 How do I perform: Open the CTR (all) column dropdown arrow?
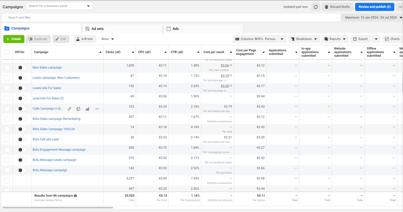click(198, 52)
